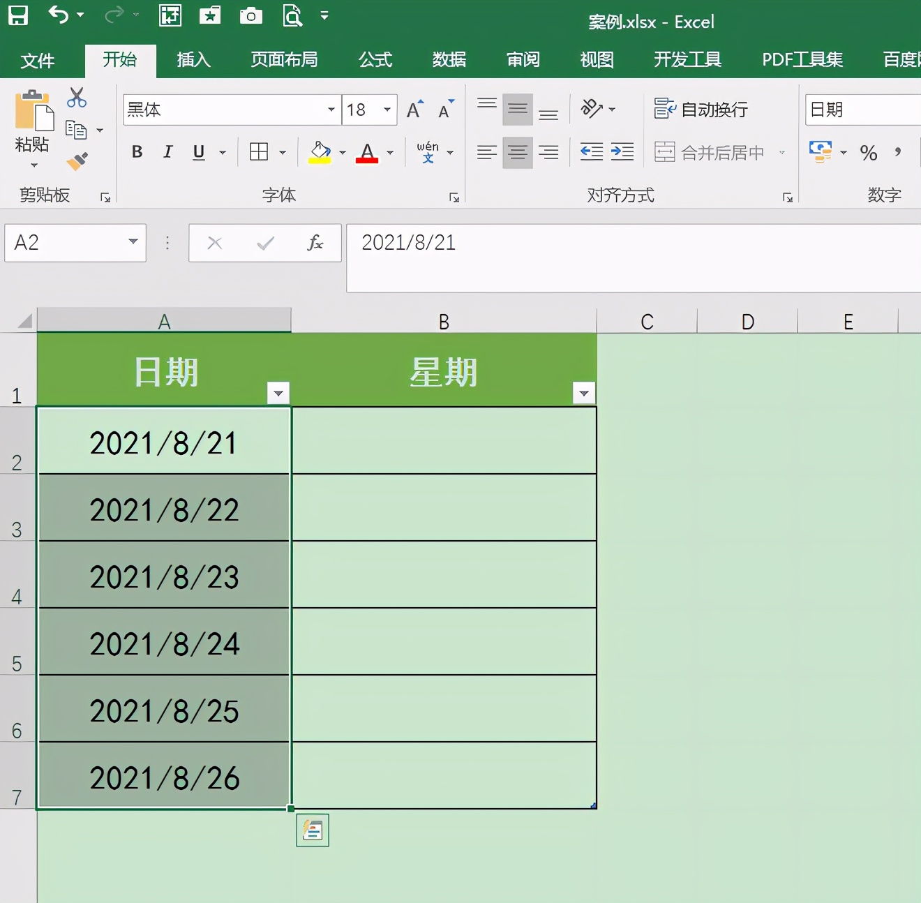Open the 文件 menu
The image size is (921, 903).
[x=38, y=61]
